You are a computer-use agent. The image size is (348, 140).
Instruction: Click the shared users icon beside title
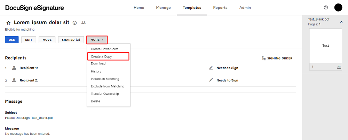84,23
